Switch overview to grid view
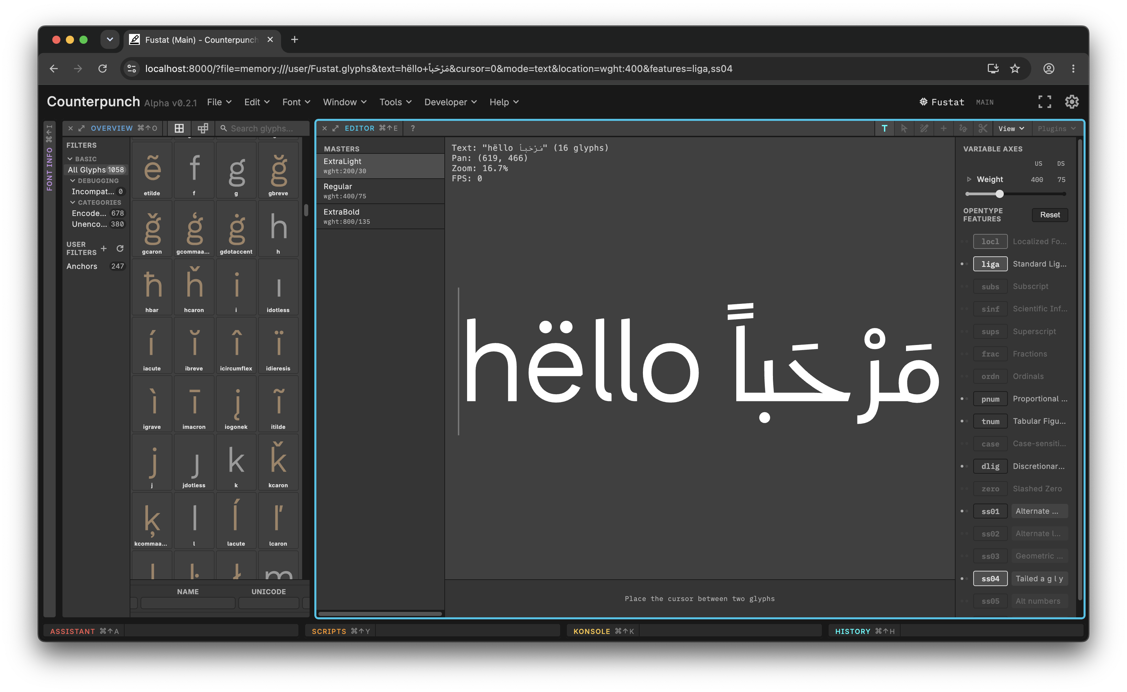This screenshot has width=1127, height=692. [179, 129]
